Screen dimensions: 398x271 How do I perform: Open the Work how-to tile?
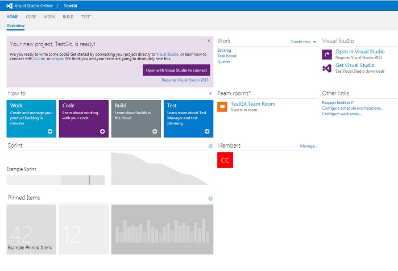point(31,119)
